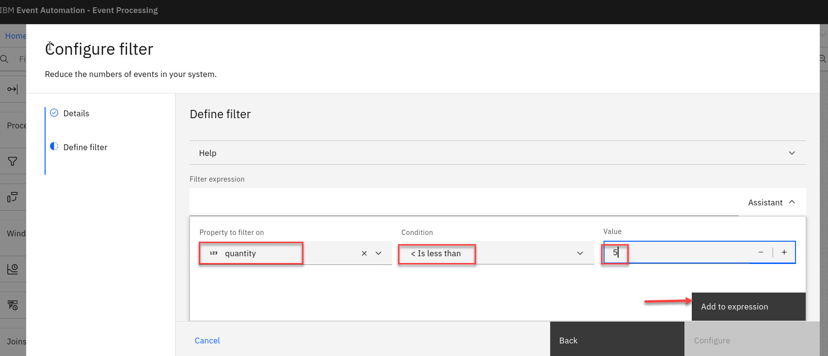Clear the quantity property selection with X
This screenshot has width=828, height=356.
[x=364, y=253]
